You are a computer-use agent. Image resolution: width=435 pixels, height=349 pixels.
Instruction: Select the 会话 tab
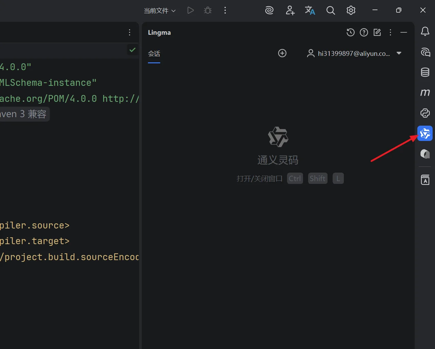coord(154,54)
